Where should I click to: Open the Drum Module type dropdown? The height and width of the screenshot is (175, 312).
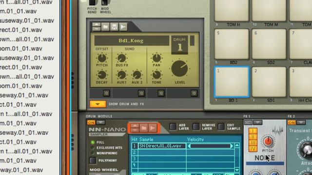101,122
